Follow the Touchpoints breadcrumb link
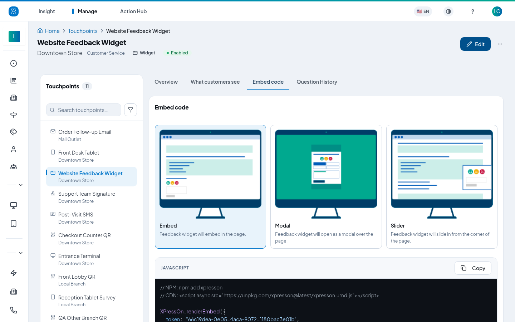Viewport: 515px width, 322px height. [83, 31]
